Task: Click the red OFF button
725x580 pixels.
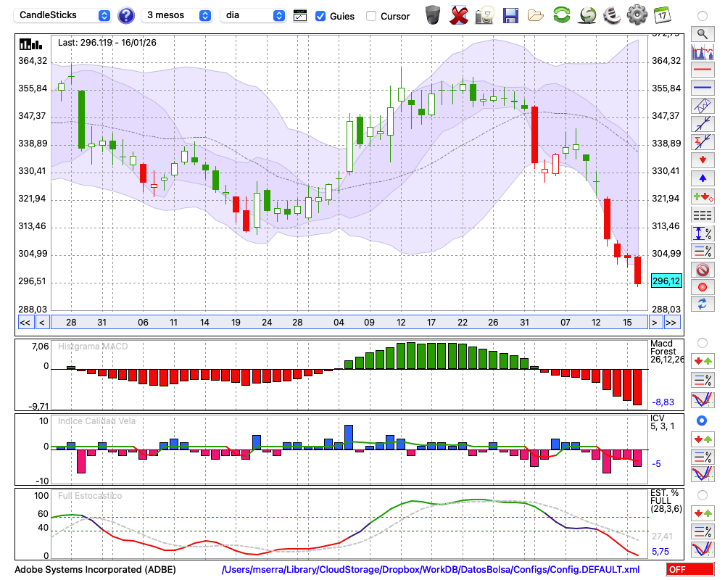Action: click(690, 570)
